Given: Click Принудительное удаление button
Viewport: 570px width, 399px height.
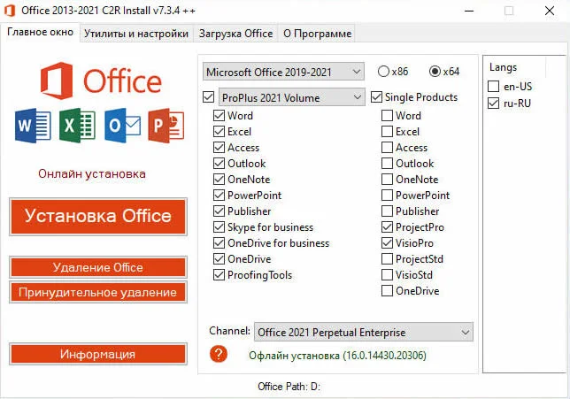Looking at the screenshot, I should (x=98, y=292).
